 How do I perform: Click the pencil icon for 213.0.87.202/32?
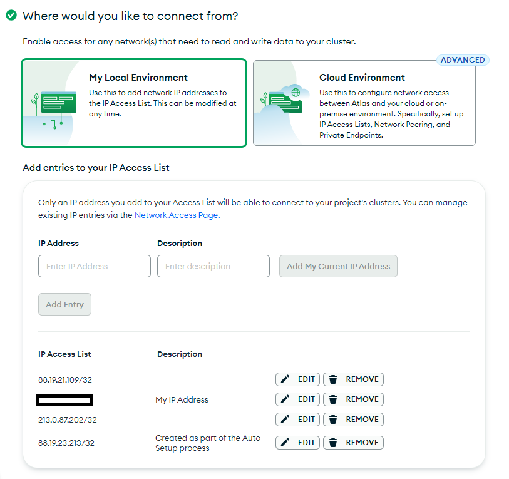(x=285, y=420)
